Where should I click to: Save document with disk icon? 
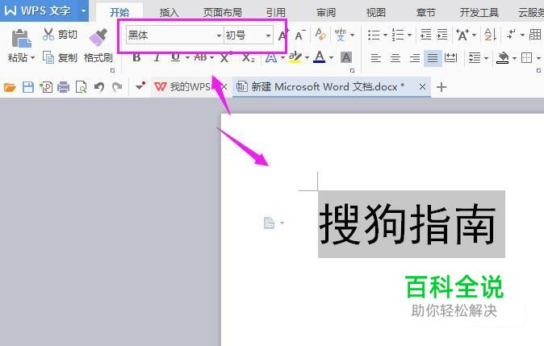point(28,87)
